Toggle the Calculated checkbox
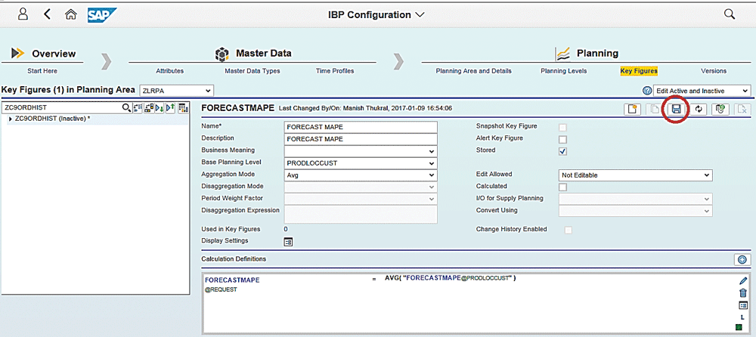756x337 pixels. [562, 187]
